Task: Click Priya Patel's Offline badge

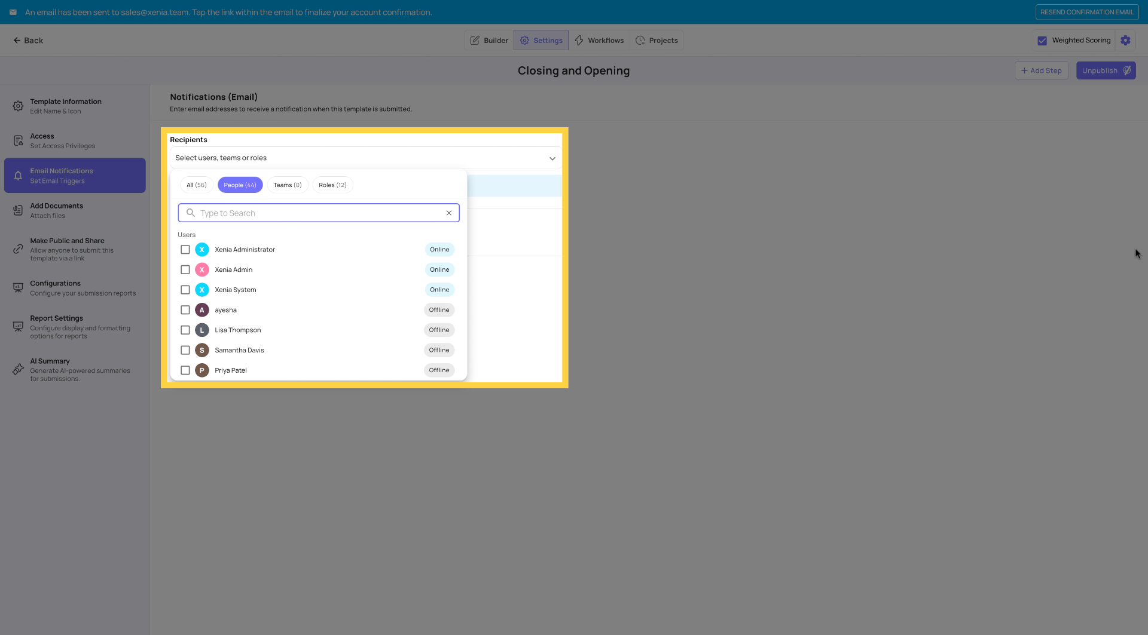Action: [x=439, y=370]
